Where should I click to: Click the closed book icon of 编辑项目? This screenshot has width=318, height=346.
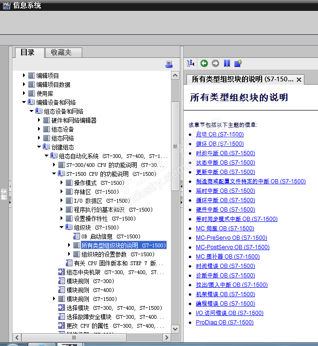click(31, 76)
